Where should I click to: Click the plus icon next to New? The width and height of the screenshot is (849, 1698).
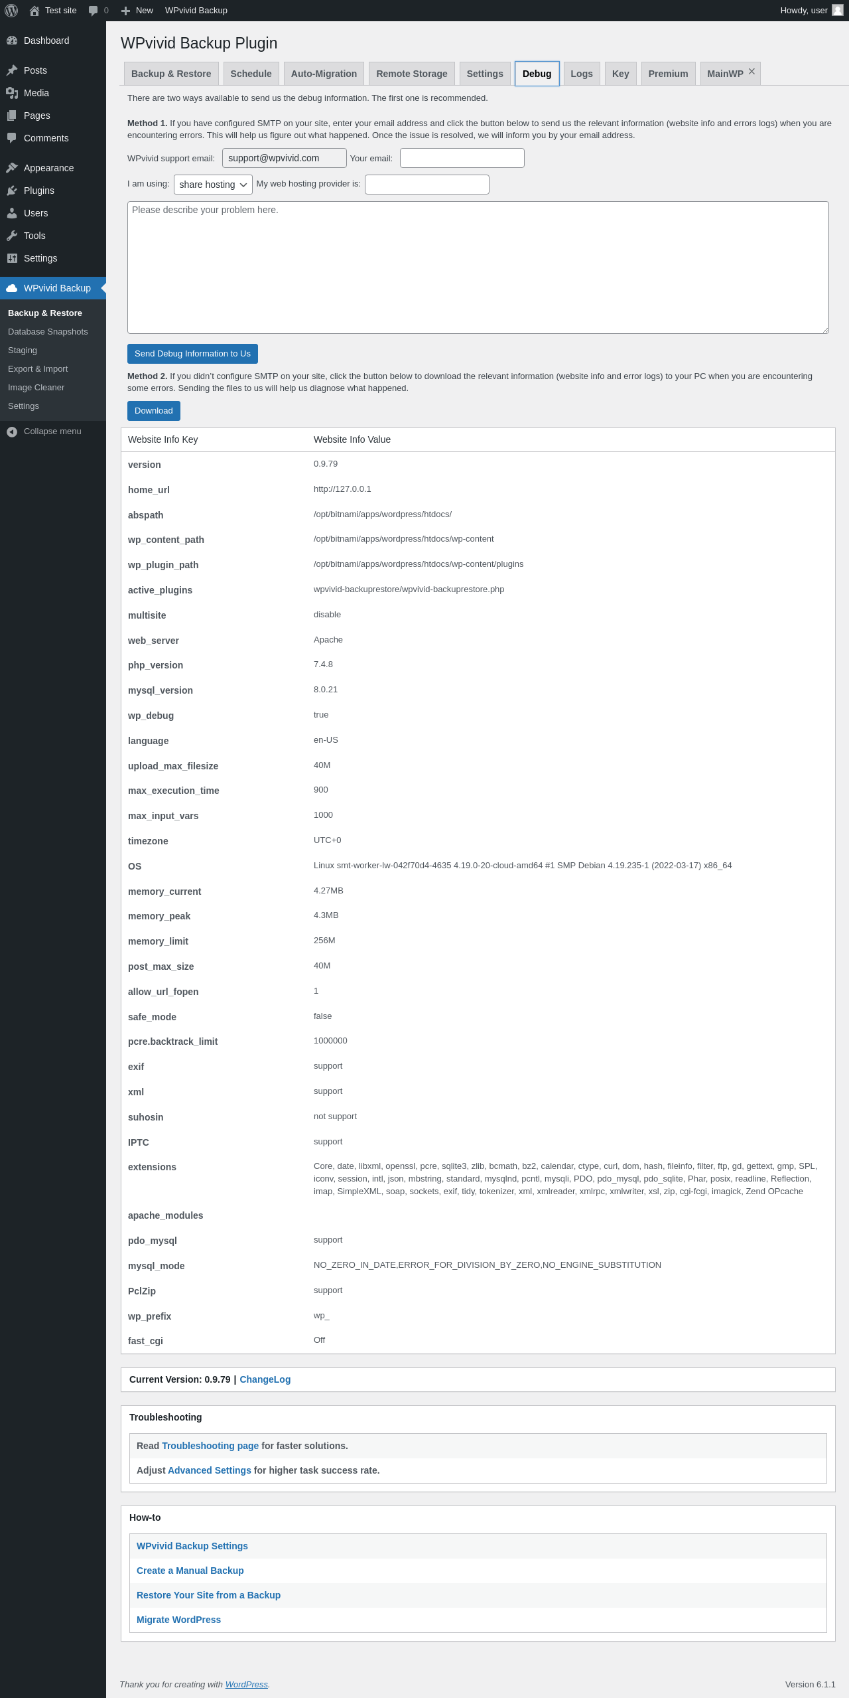(x=125, y=11)
